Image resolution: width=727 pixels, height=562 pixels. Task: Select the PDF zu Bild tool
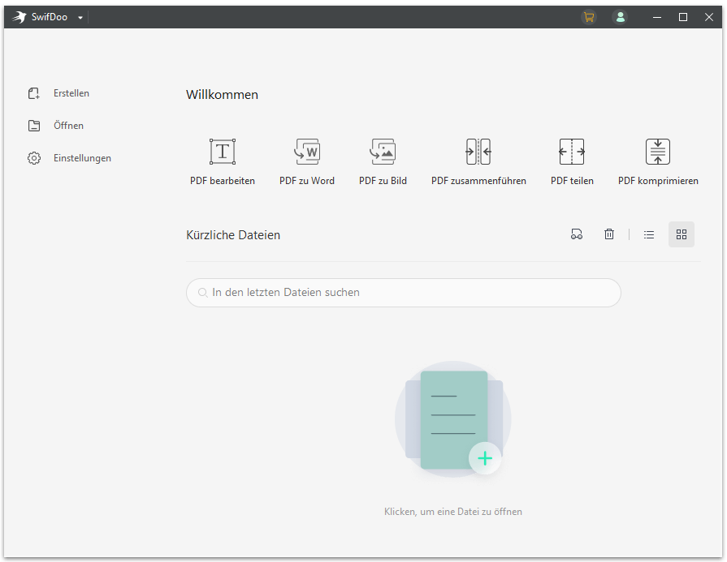pyautogui.click(x=383, y=152)
